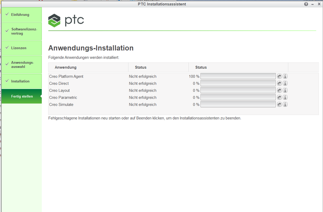The height and width of the screenshot is (212, 323).
Task: Show info for Creo Simulate
Action: click(x=285, y=104)
